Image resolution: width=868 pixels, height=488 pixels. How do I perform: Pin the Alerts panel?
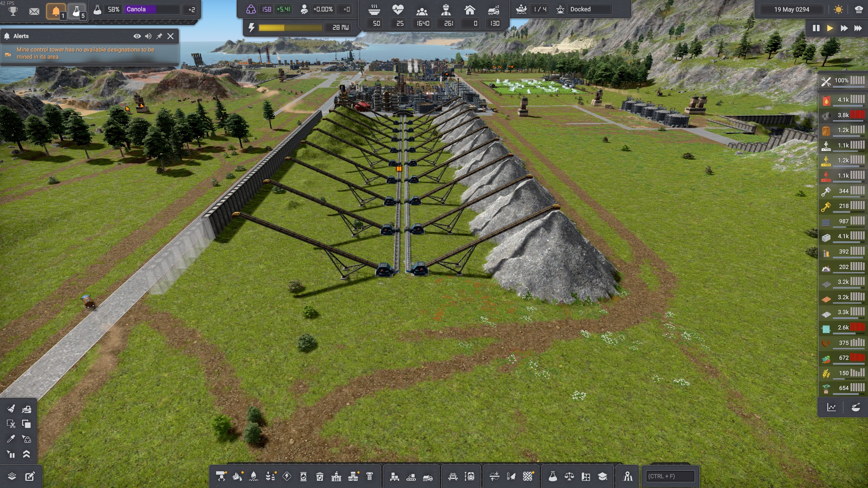[x=159, y=36]
